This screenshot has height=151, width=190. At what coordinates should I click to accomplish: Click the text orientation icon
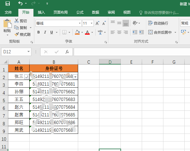coord(135,23)
